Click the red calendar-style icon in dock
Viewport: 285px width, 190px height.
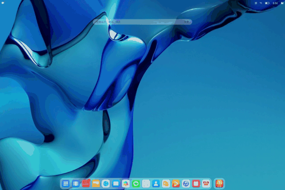coord(86,183)
